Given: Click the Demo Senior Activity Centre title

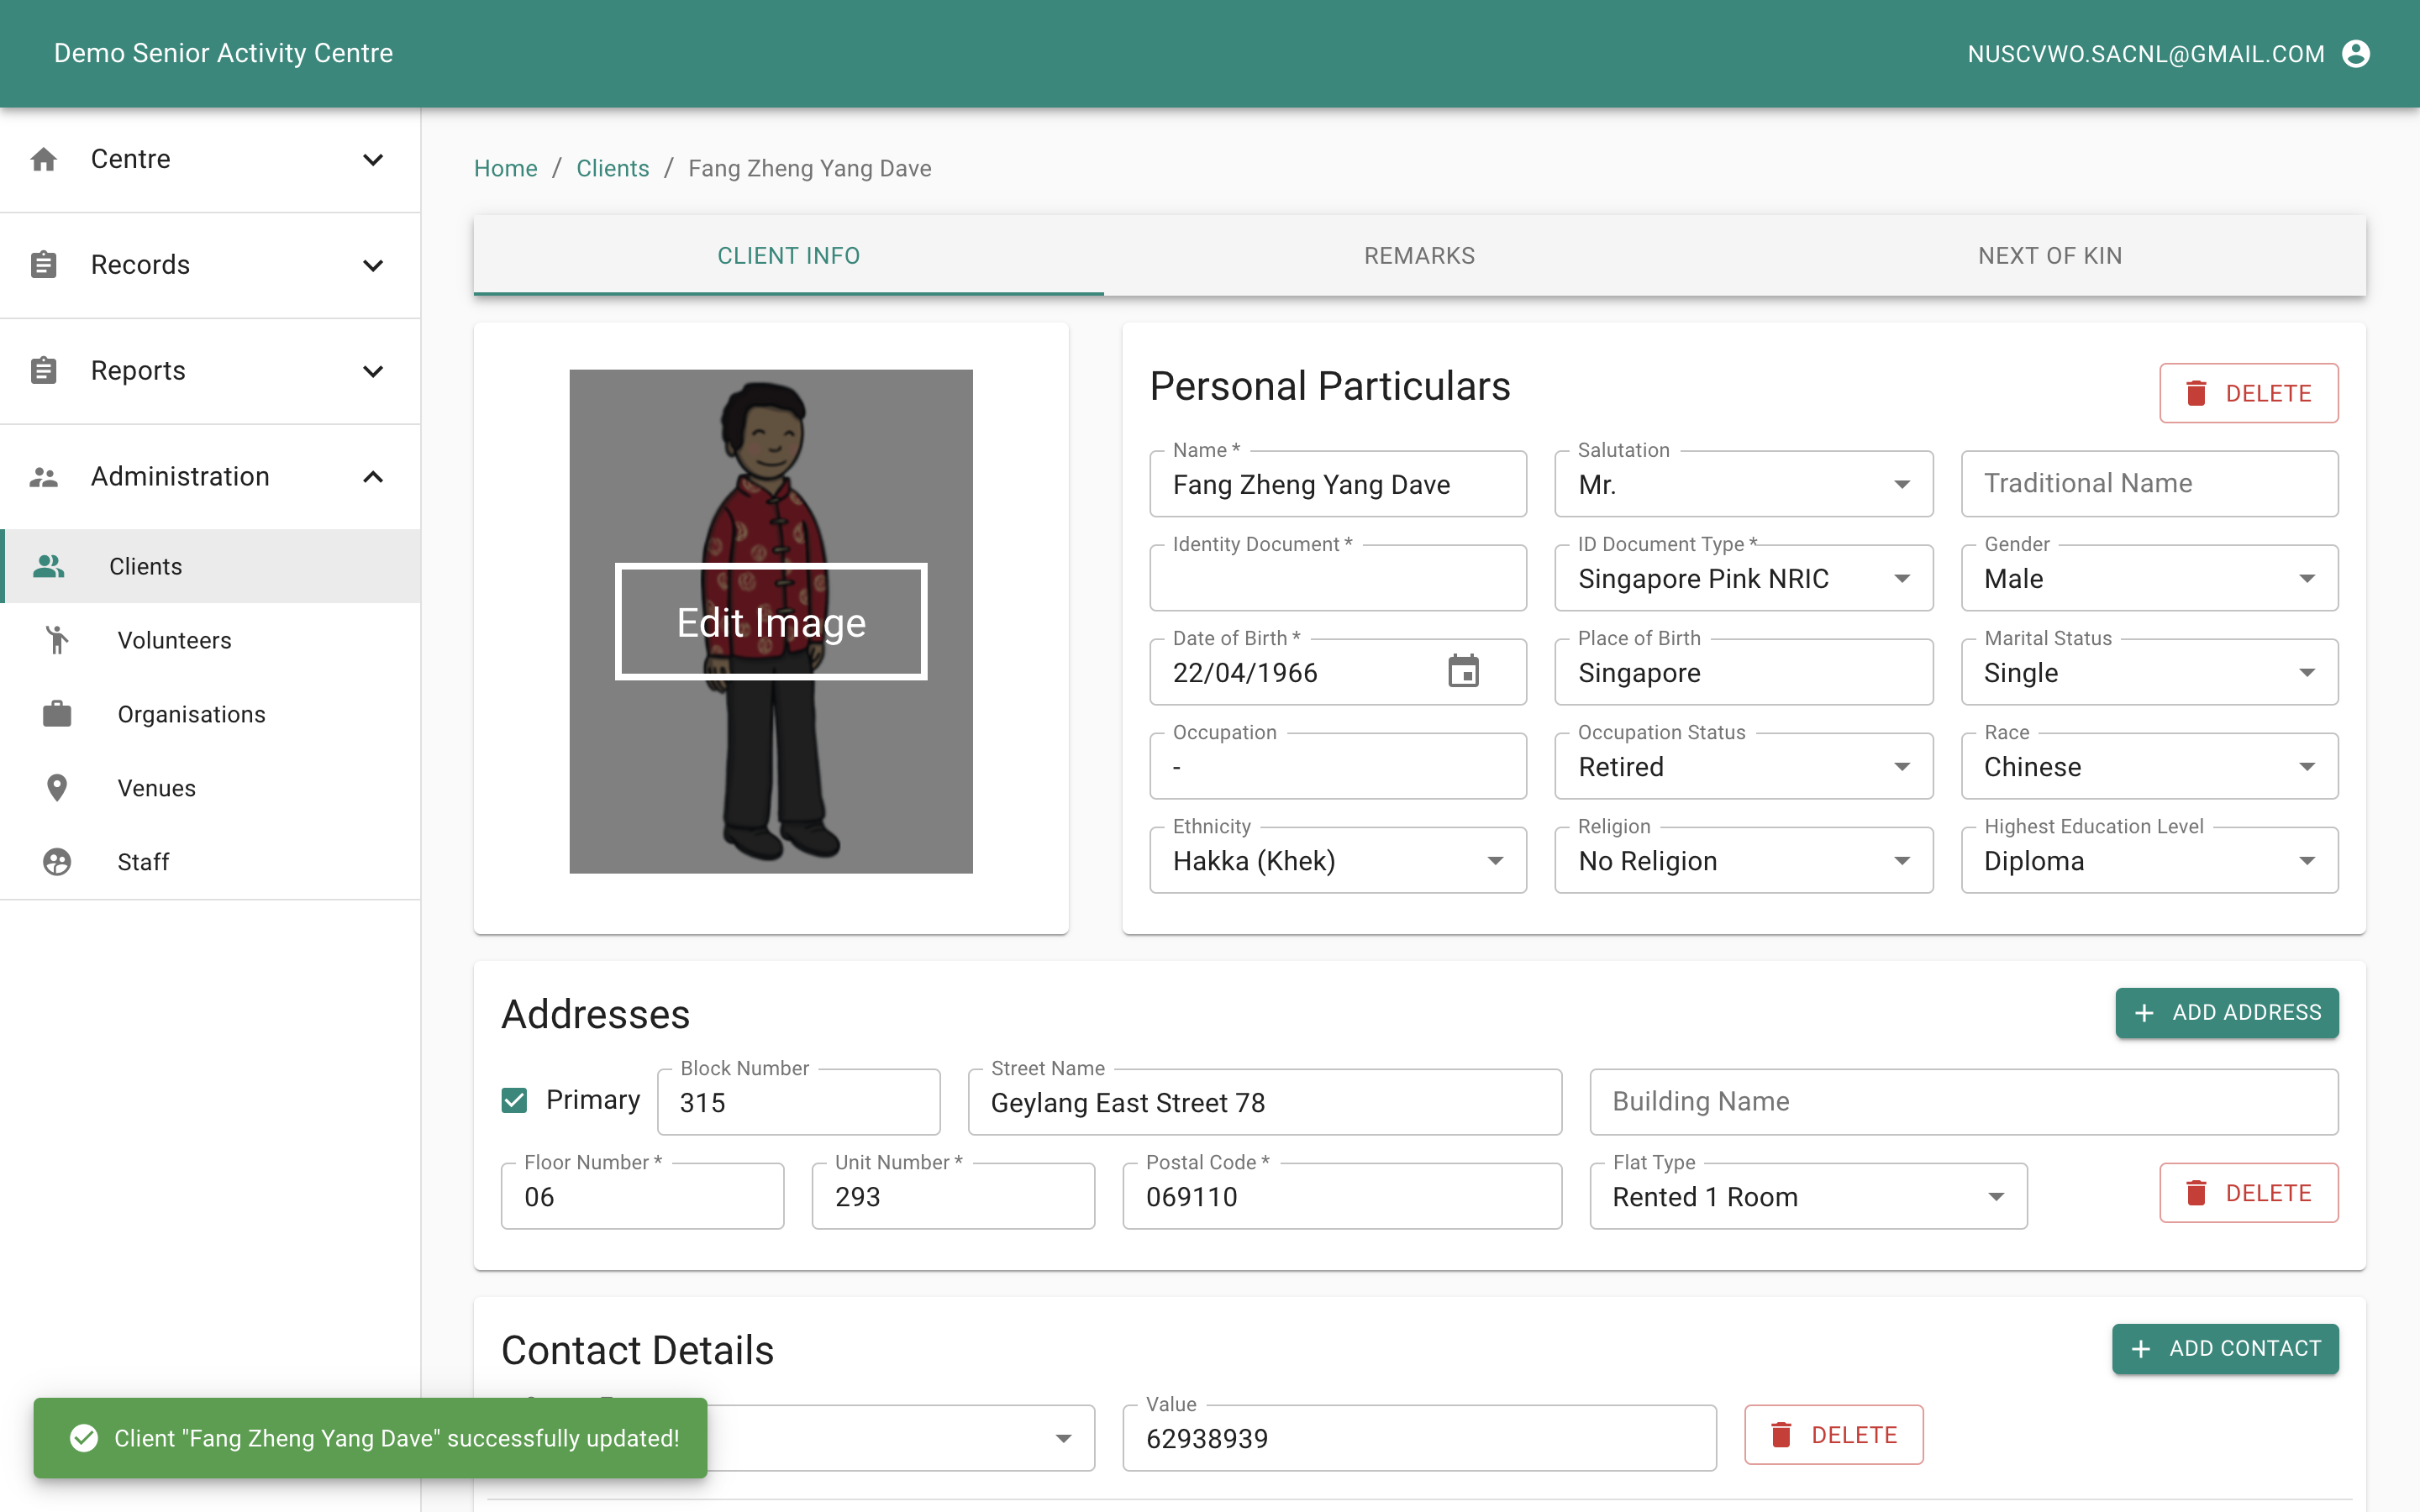Looking at the screenshot, I should pos(223,53).
